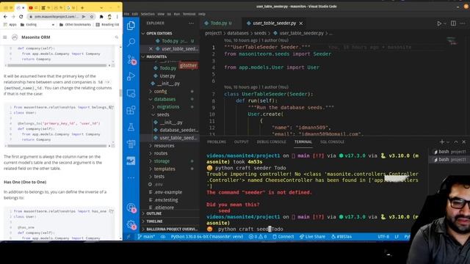Open the Remote Explorer view
Image resolution: width=470 pixels, height=264 pixels.
coord(131,93)
